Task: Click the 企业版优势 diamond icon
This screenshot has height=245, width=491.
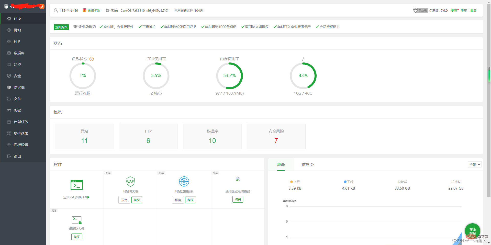Action: click(x=75, y=27)
